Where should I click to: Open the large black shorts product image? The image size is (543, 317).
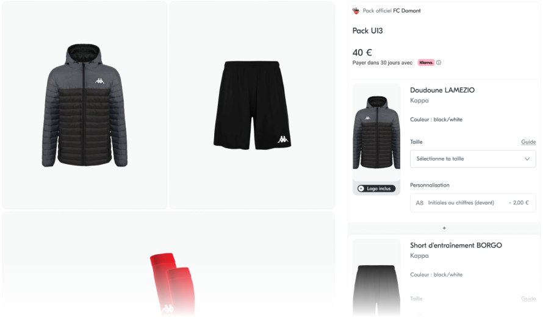point(252,105)
